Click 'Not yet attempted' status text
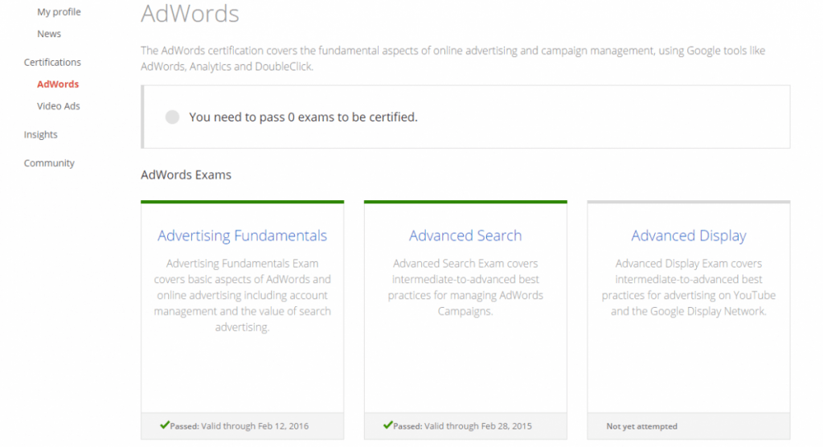This screenshot has height=447, width=823. tap(641, 427)
